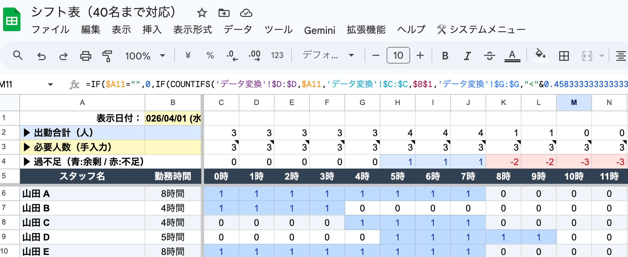628x257 pixels.
Task: Activate the paint format tool
Action: [x=107, y=56]
